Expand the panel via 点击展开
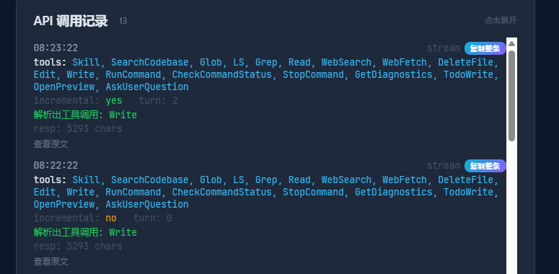The width and height of the screenshot is (559, 274). click(x=500, y=20)
